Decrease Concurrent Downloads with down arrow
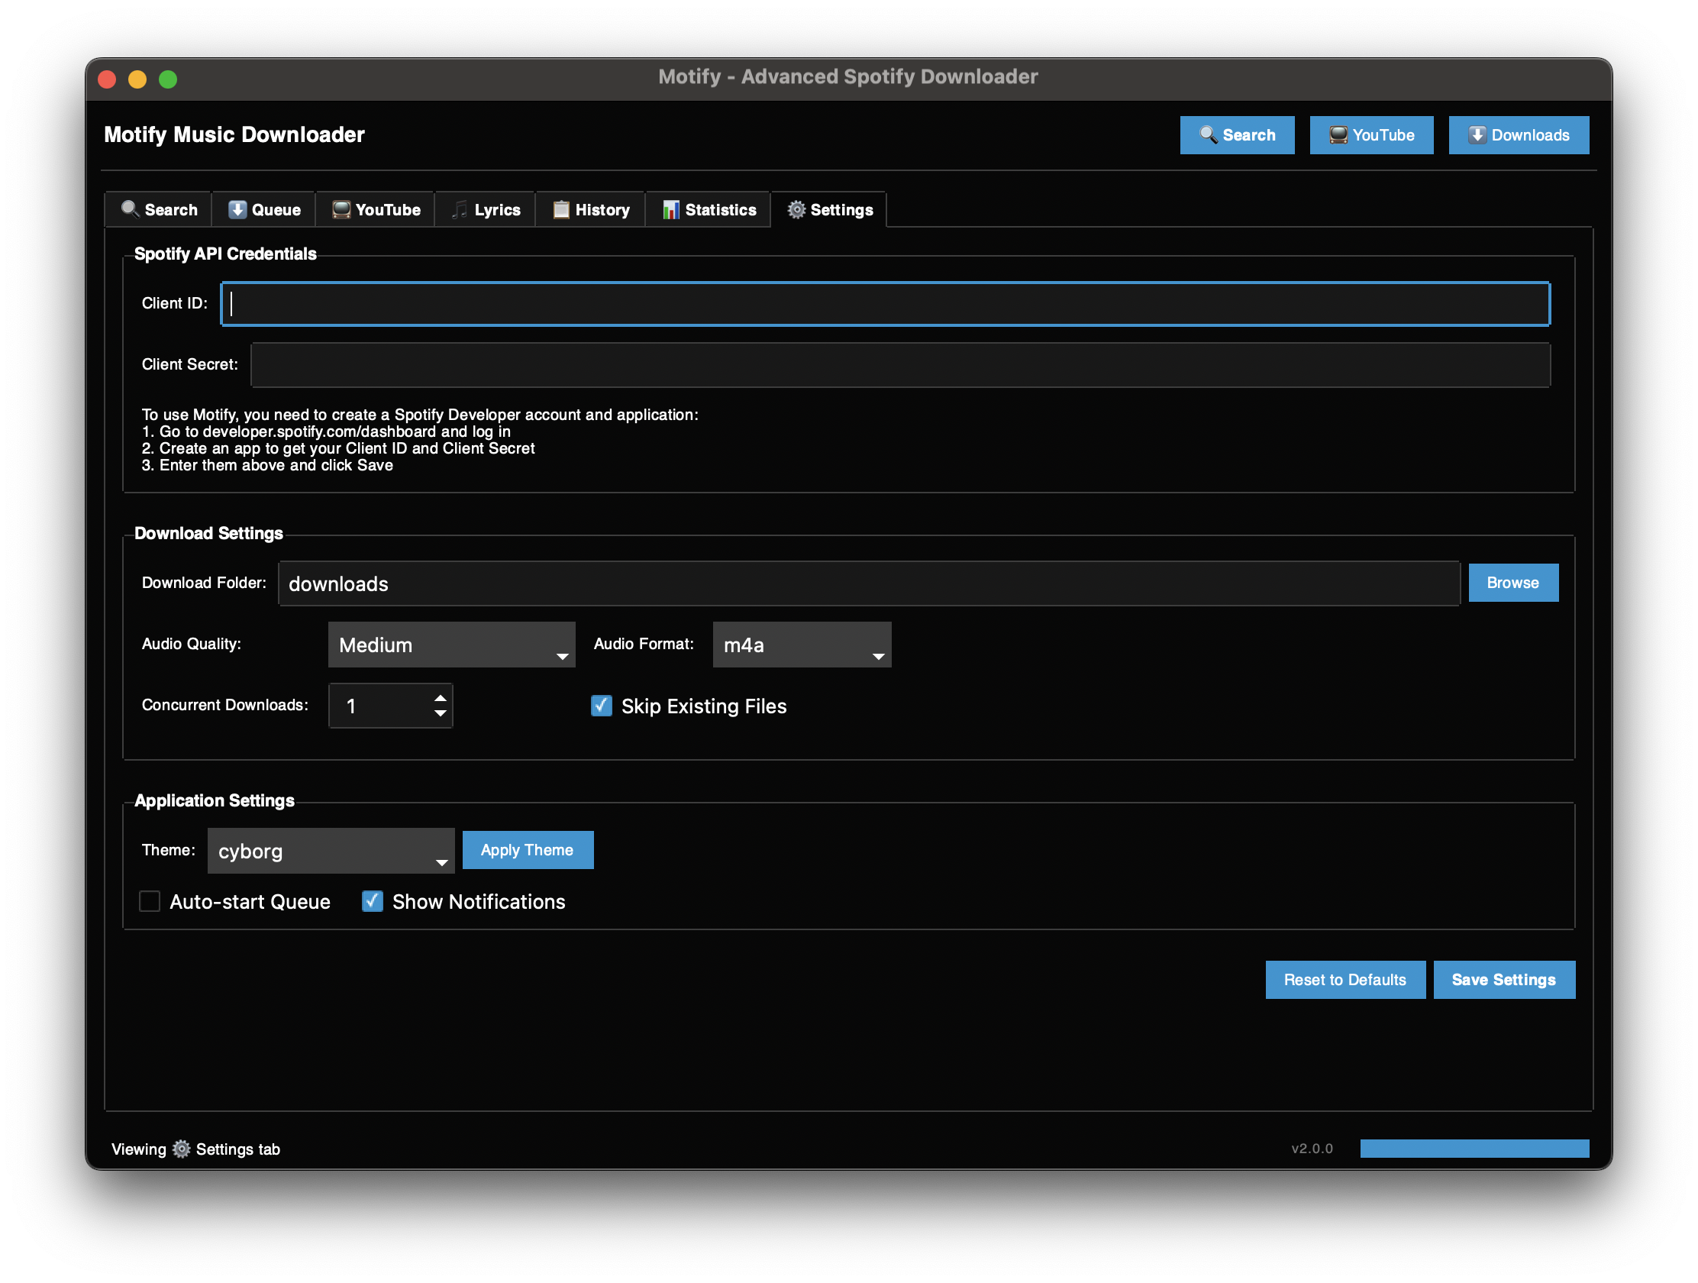The width and height of the screenshot is (1698, 1283). pyautogui.click(x=440, y=713)
